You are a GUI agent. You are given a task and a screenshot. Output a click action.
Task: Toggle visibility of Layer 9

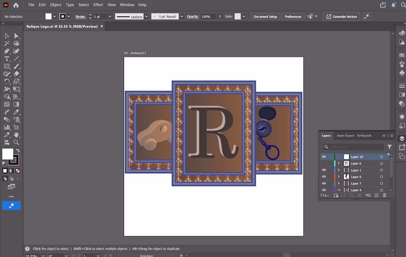click(x=324, y=177)
